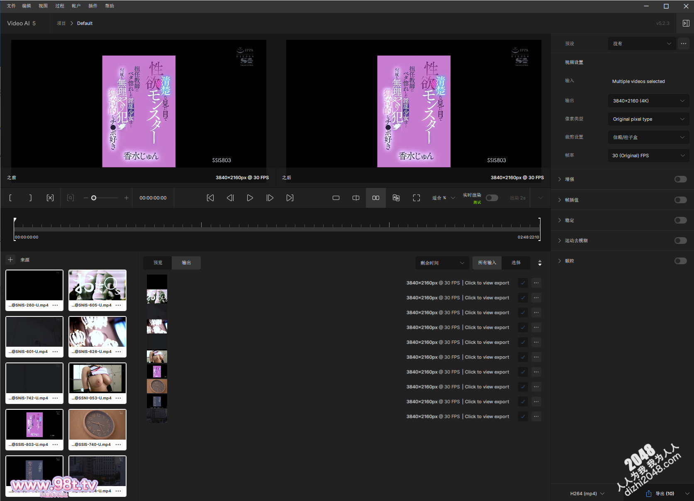The width and height of the screenshot is (694, 501).
Task: Open the A/B comparison view
Action: tap(396, 198)
